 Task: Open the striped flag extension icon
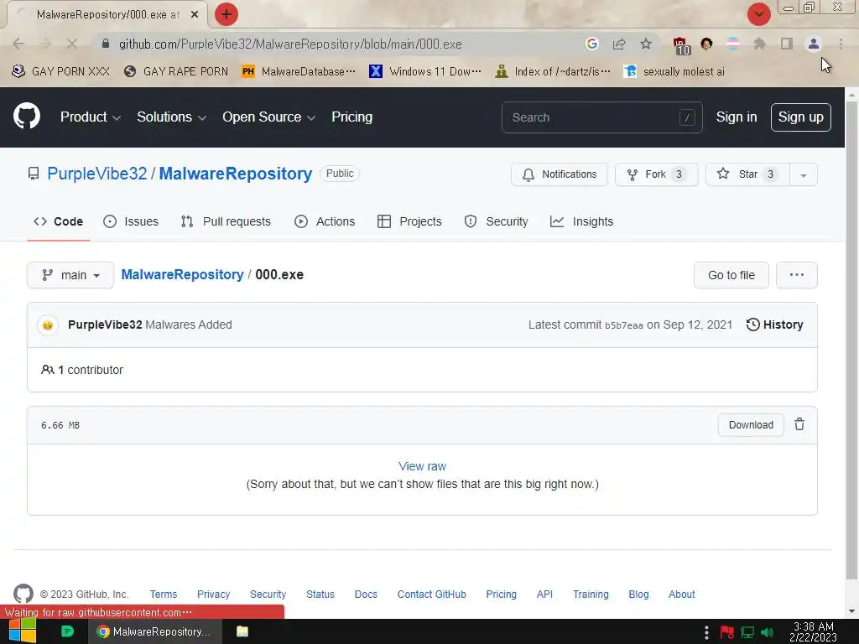click(733, 44)
